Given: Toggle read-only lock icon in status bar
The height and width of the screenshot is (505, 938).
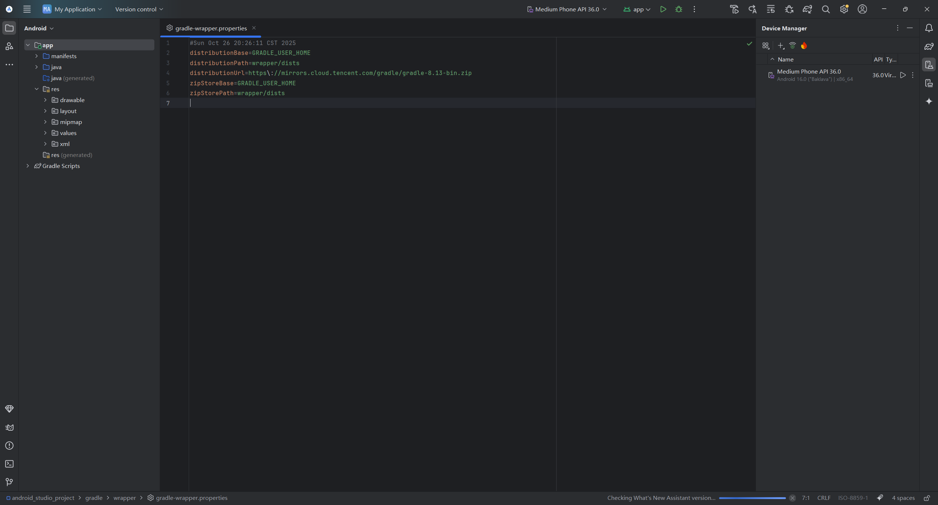Looking at the screenshot, I should [927, 498].
